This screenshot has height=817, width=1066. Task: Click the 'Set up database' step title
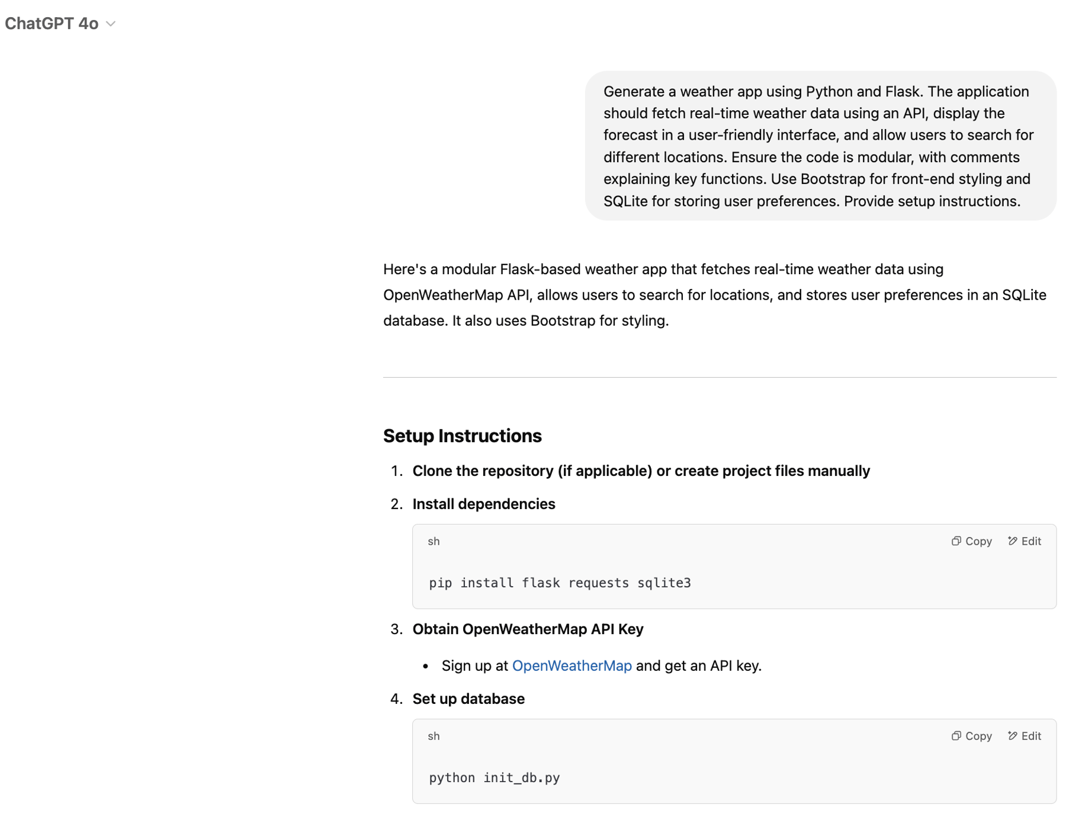coord(468,699)
